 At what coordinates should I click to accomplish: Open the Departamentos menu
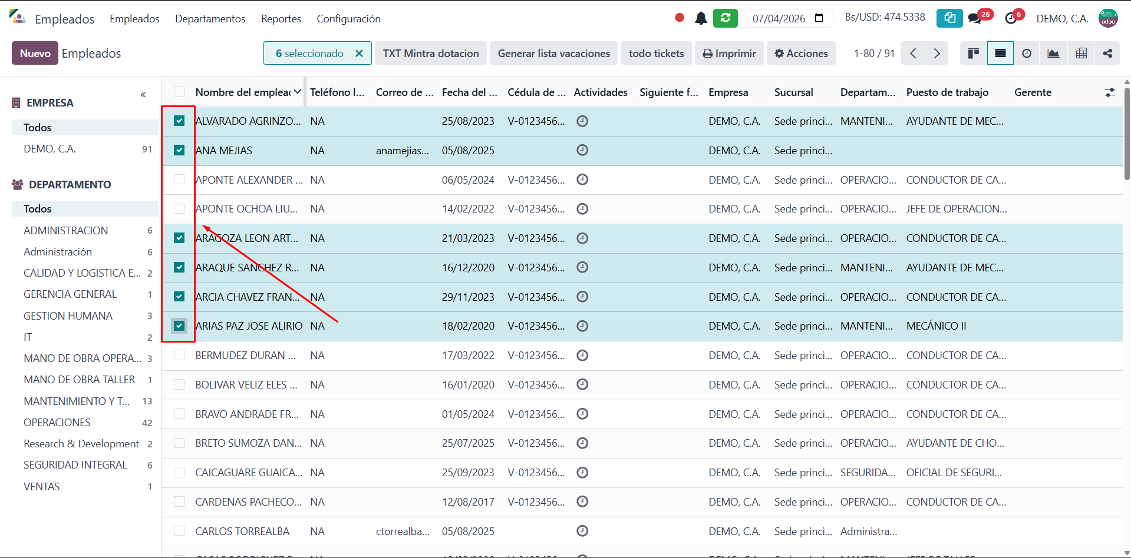point(210,19)
